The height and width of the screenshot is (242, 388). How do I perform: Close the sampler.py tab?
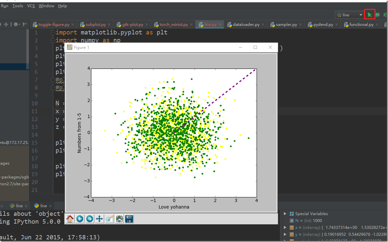click(300, 25)
